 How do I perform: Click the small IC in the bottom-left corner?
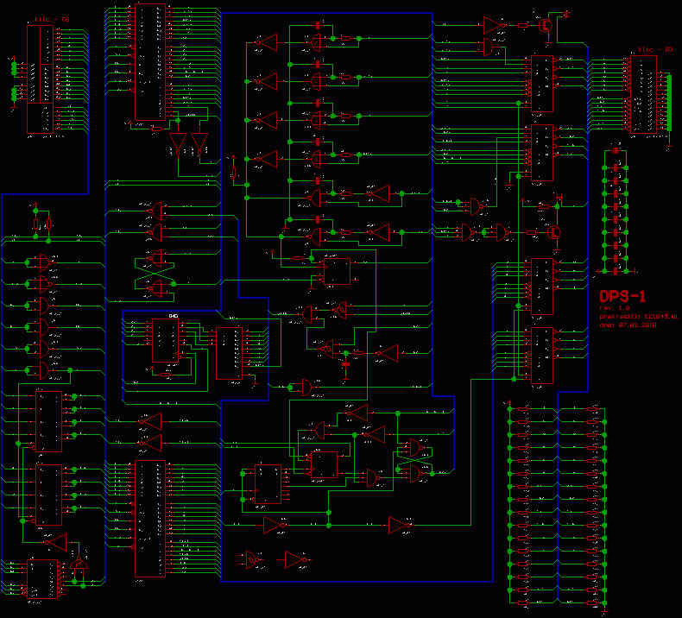point(42,578)
